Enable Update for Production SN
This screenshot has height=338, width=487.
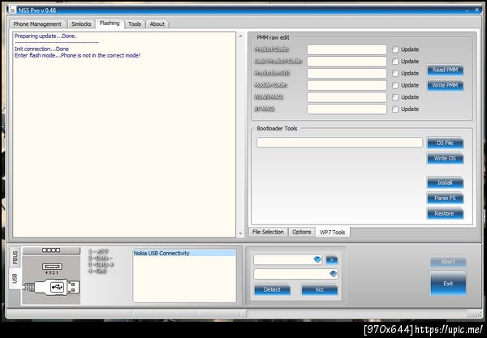395,74
